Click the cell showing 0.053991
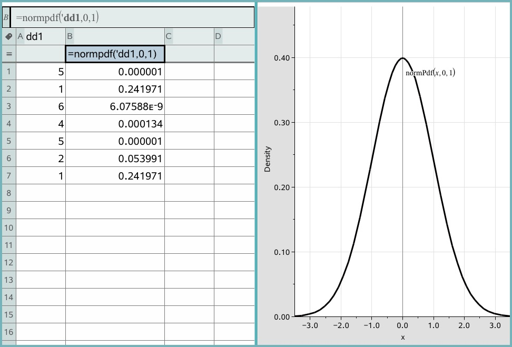This screenshot has width=512, height=347. click(115, 158)
